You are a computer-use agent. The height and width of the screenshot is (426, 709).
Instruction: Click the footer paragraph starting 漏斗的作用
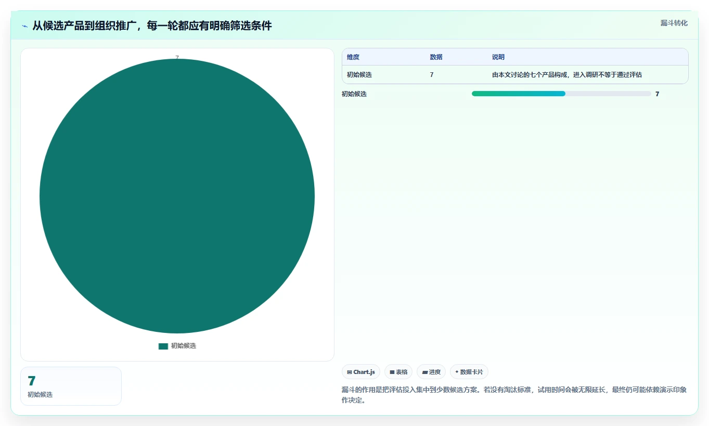pos(514,395)
